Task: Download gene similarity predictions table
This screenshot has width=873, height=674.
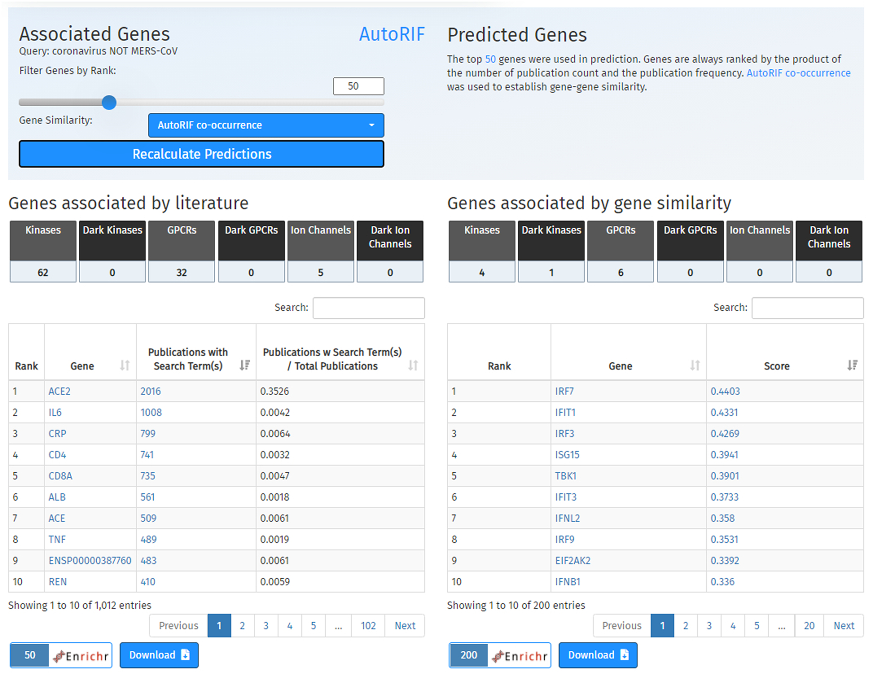Action: pos(598,655)
